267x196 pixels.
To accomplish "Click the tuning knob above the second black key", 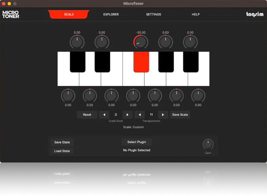I will click(102, 42).
